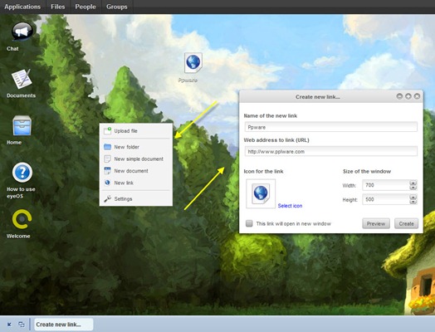Viewport: 435px width, 332px height.
Task: Click the Web address URL field
Action: pyautogui.click(x=331, y=151)
